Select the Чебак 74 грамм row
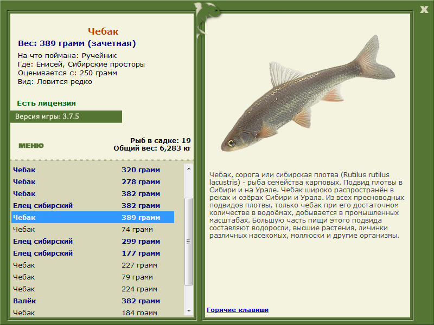This screenshot has width=434, height=325. tap(93, 229)
